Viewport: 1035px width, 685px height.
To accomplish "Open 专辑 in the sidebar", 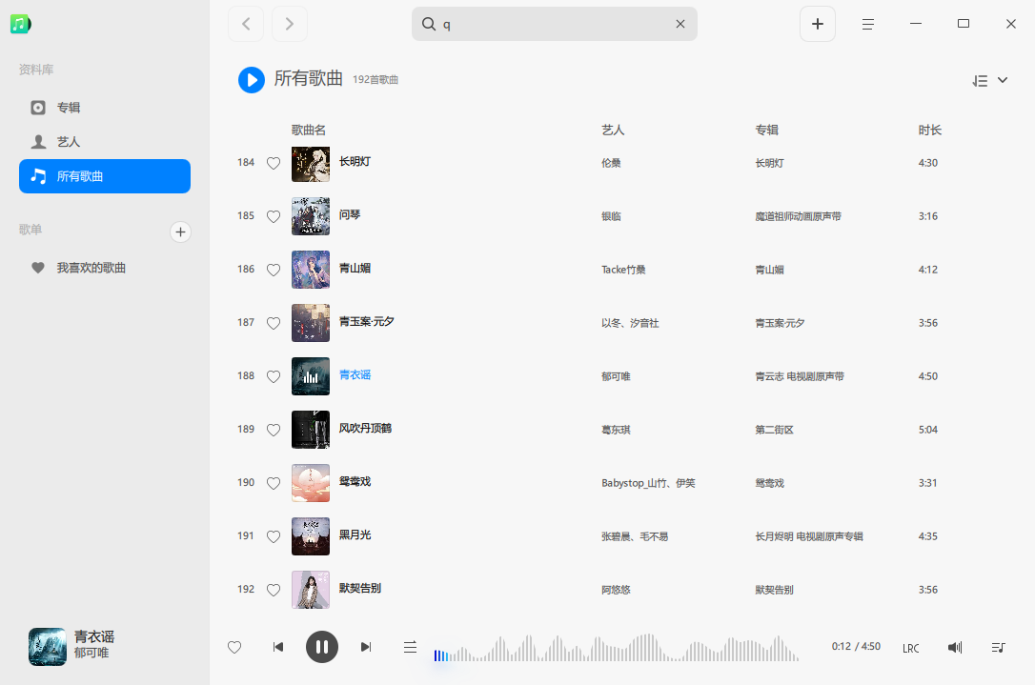I will [104, 108].
